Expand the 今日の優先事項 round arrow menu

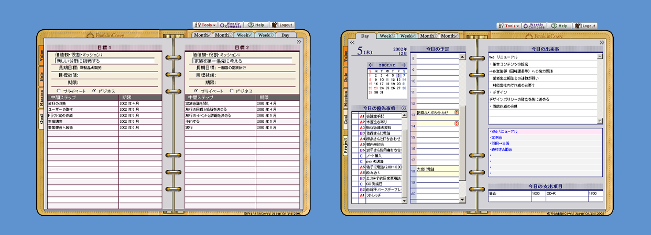(404, 108)
